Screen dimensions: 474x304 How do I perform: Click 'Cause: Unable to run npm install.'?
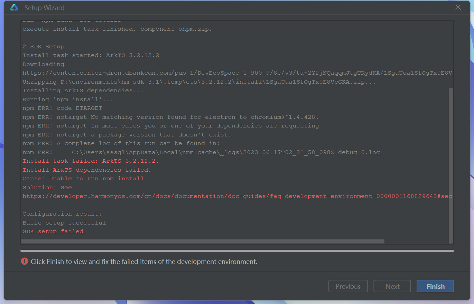coord(85,179)
